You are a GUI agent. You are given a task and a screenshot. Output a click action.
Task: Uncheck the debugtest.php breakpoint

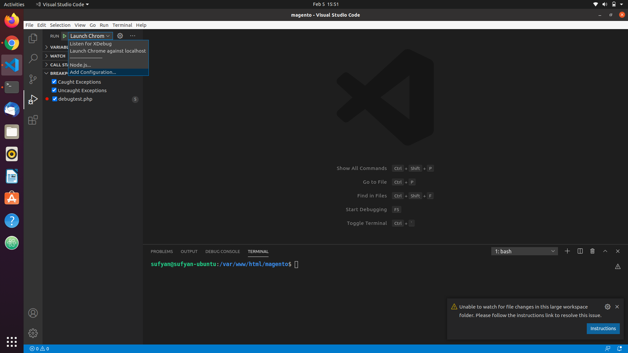(55, 99)
